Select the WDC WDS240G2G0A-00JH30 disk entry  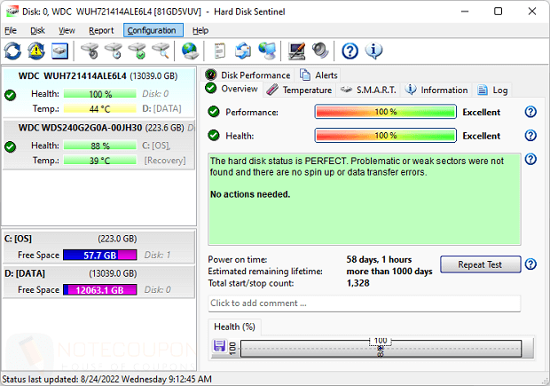coord(98,145)
